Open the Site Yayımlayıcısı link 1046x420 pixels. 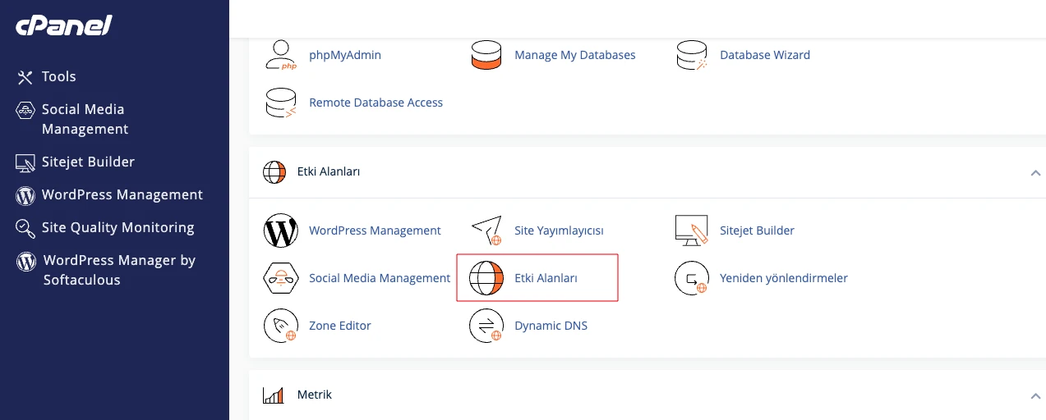tap(559, 231)
